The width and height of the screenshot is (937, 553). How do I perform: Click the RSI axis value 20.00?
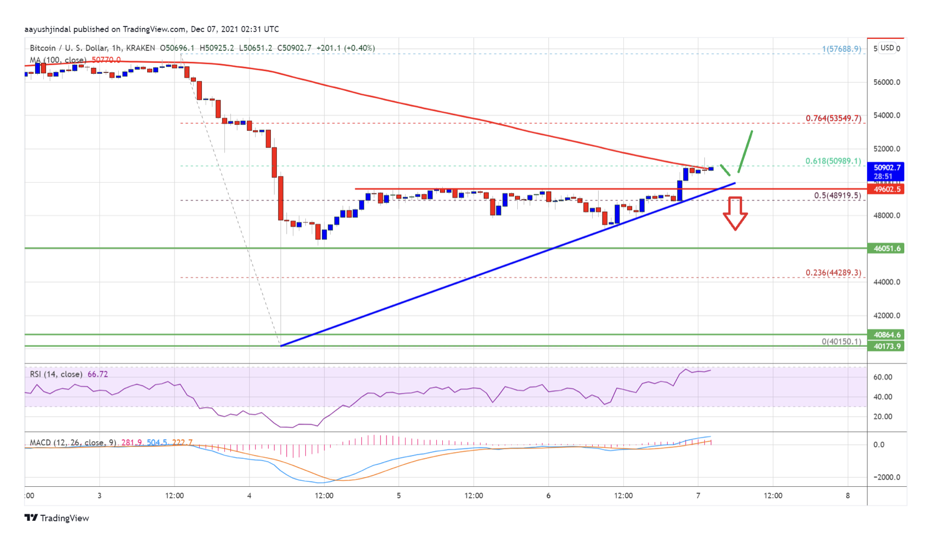(883, 416)
